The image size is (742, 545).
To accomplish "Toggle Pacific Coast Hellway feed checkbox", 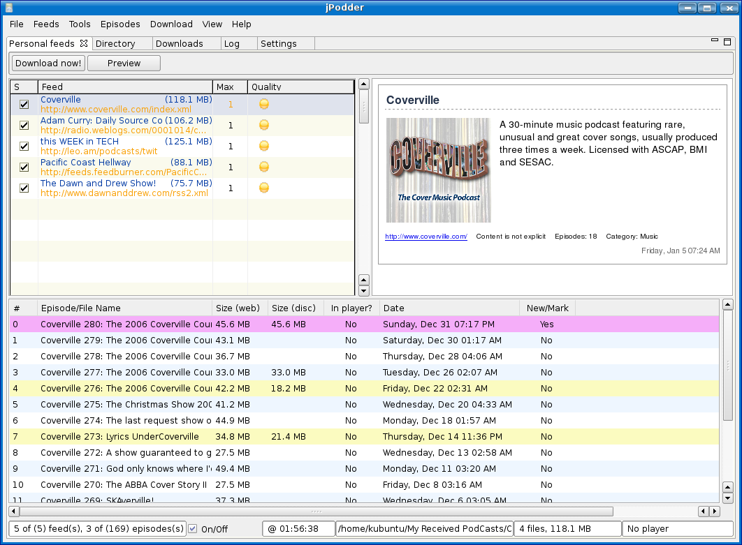I will tap(24, 167).
